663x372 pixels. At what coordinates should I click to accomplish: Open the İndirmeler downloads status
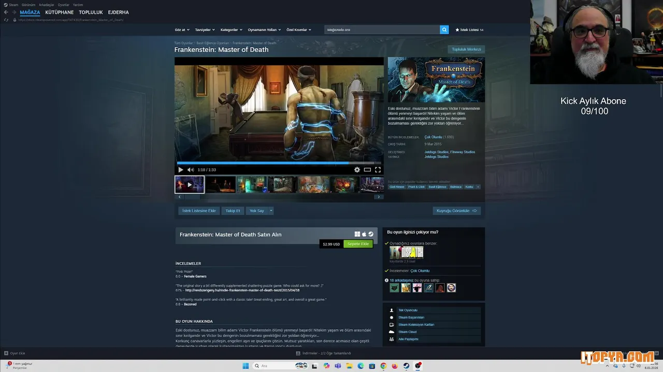pyautogui.click(x=324, y=353)
